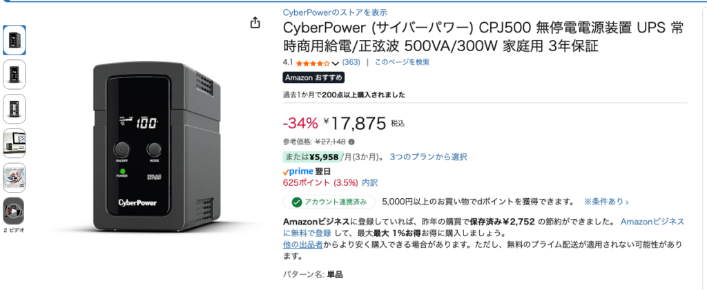The image size is (707, 290).
Task: Play the product video thumbnail
Action: click(x=14, y=210)
